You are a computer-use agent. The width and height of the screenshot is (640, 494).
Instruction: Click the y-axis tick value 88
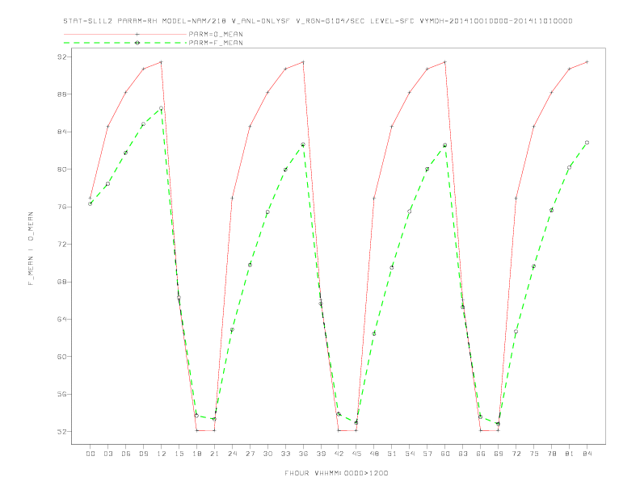click(61, 94)
